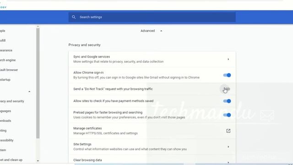Select Downloads in sidebar
The height and width of the screenshot is (165, 293).
coord(5,121)
